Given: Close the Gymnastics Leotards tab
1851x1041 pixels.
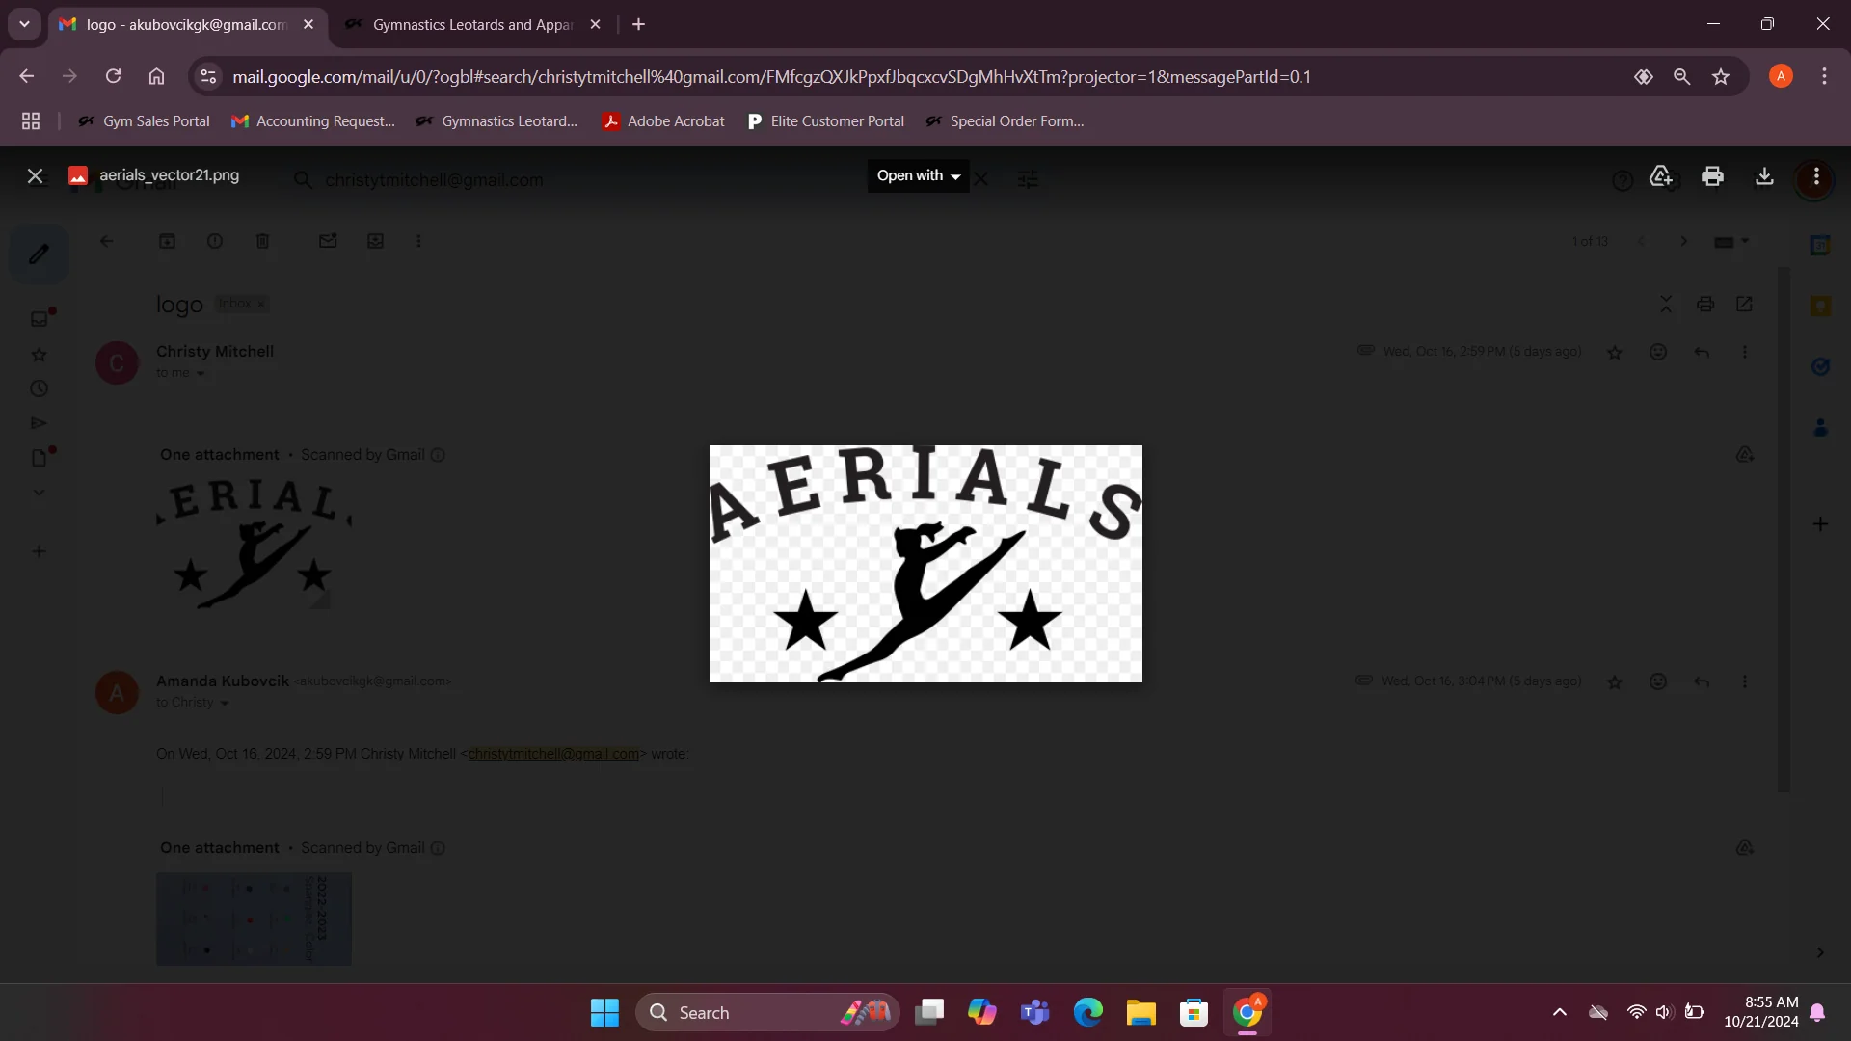Looking at the screenshot, I should click(595, 24).
